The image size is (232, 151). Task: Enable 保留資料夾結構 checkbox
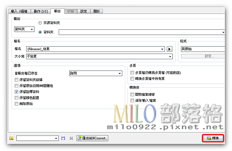pos(16,80)
